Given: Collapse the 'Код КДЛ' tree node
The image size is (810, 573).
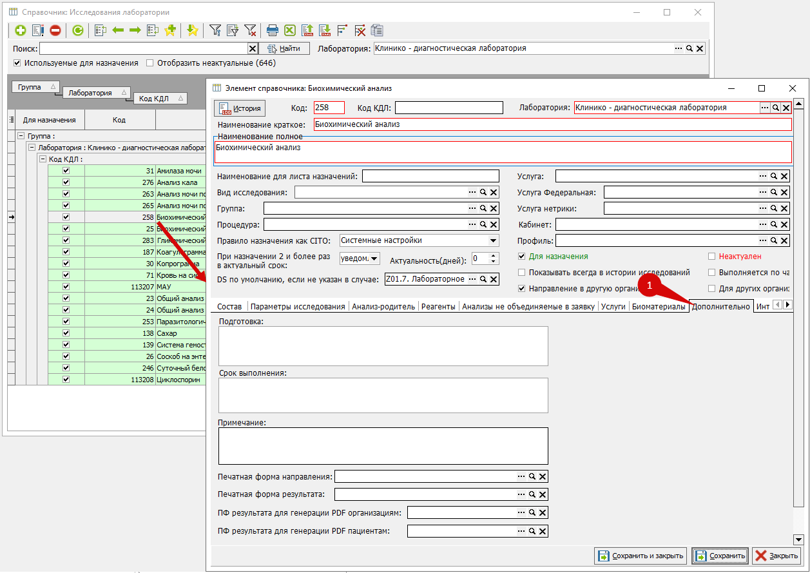Looking at the screenshot, I should (43, 159).
